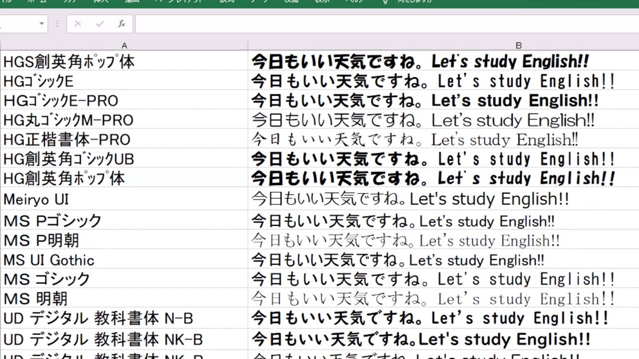Click sample sentence beside HG創英角ゴシックUB
Viewport: 639px width, 359px height.
[x=433, y=159]
